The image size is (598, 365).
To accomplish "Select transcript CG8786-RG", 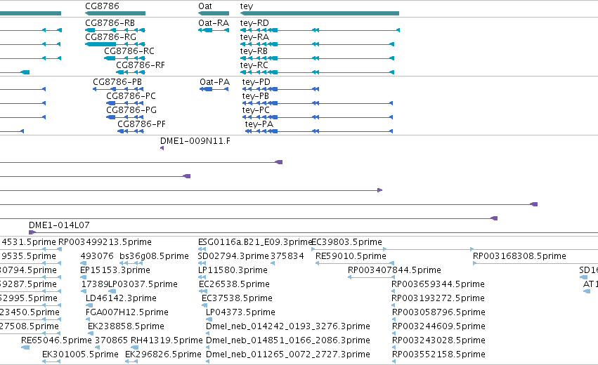I will point(115,44).
